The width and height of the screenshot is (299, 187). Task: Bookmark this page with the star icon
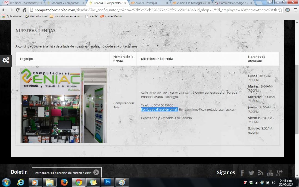(x=280, y=10)
